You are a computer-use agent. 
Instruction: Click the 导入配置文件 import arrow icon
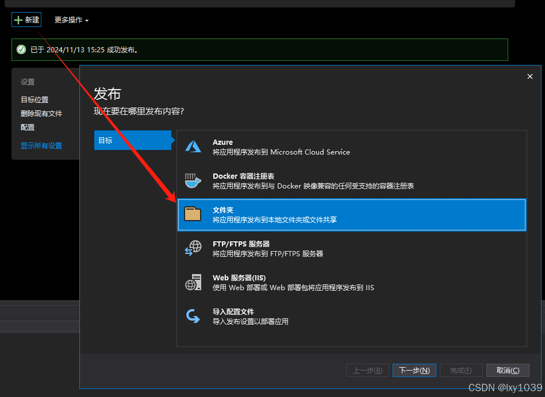(193, 316)
